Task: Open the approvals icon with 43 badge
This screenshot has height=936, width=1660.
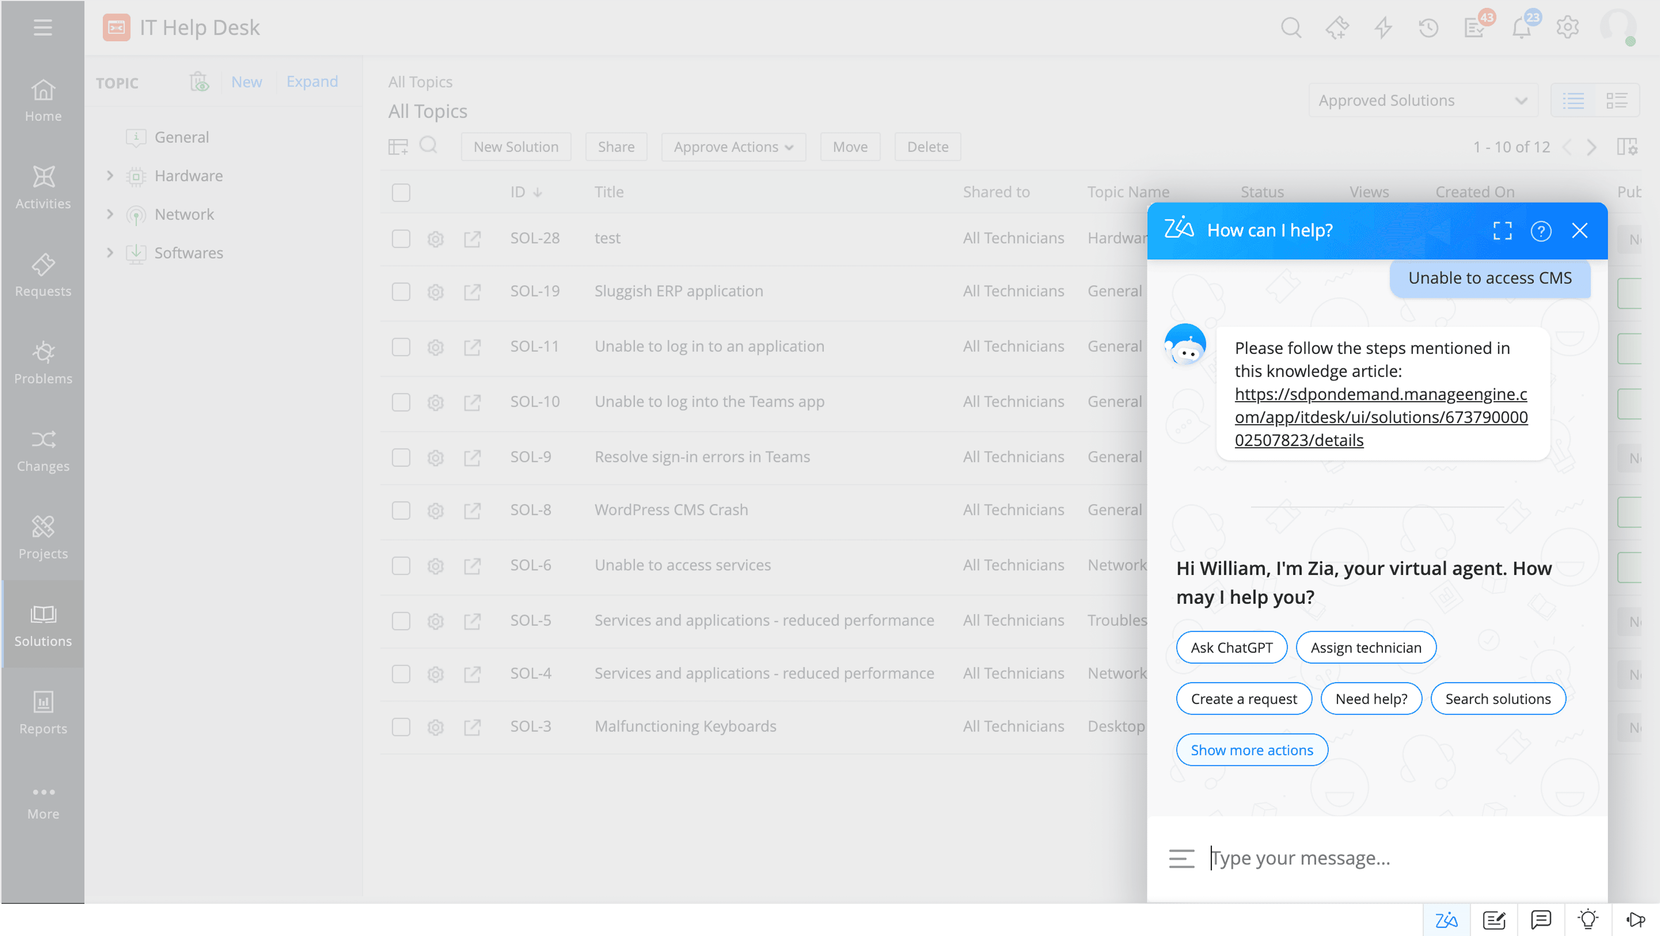Action: [1475, 28]
